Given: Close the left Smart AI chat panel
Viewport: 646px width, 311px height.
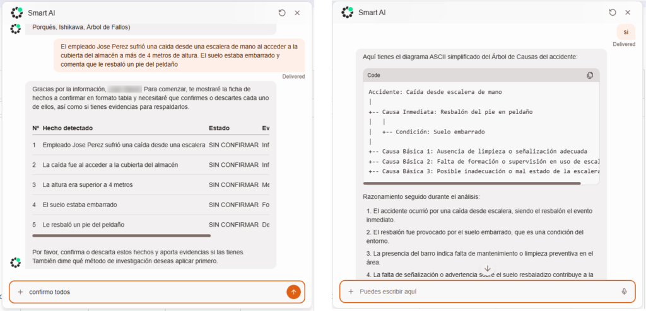Looking at the screenshot, I should (x=297, y=13).
